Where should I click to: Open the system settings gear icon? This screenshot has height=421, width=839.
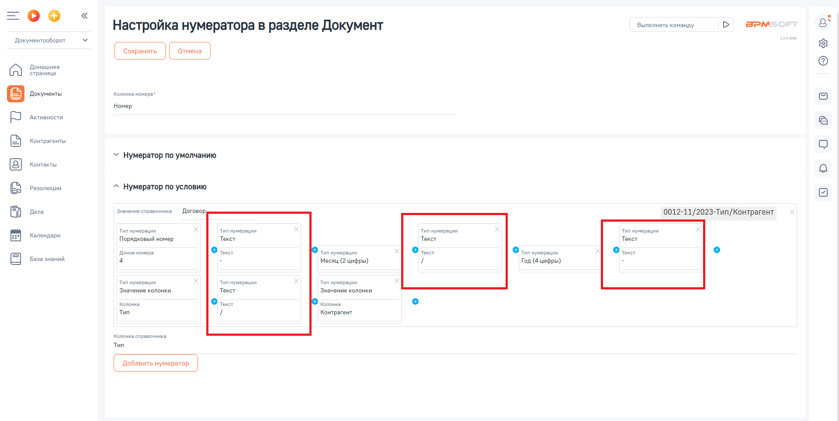(x=823, y=43)
